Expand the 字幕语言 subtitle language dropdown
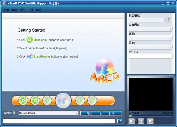The image size is (177, 127). pyautogui.click(x=150, y=29)
